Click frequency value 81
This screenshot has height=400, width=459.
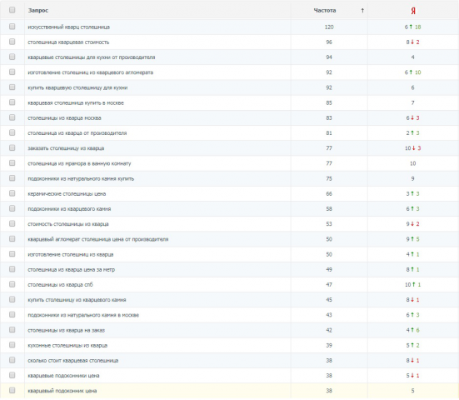[329, 133]
